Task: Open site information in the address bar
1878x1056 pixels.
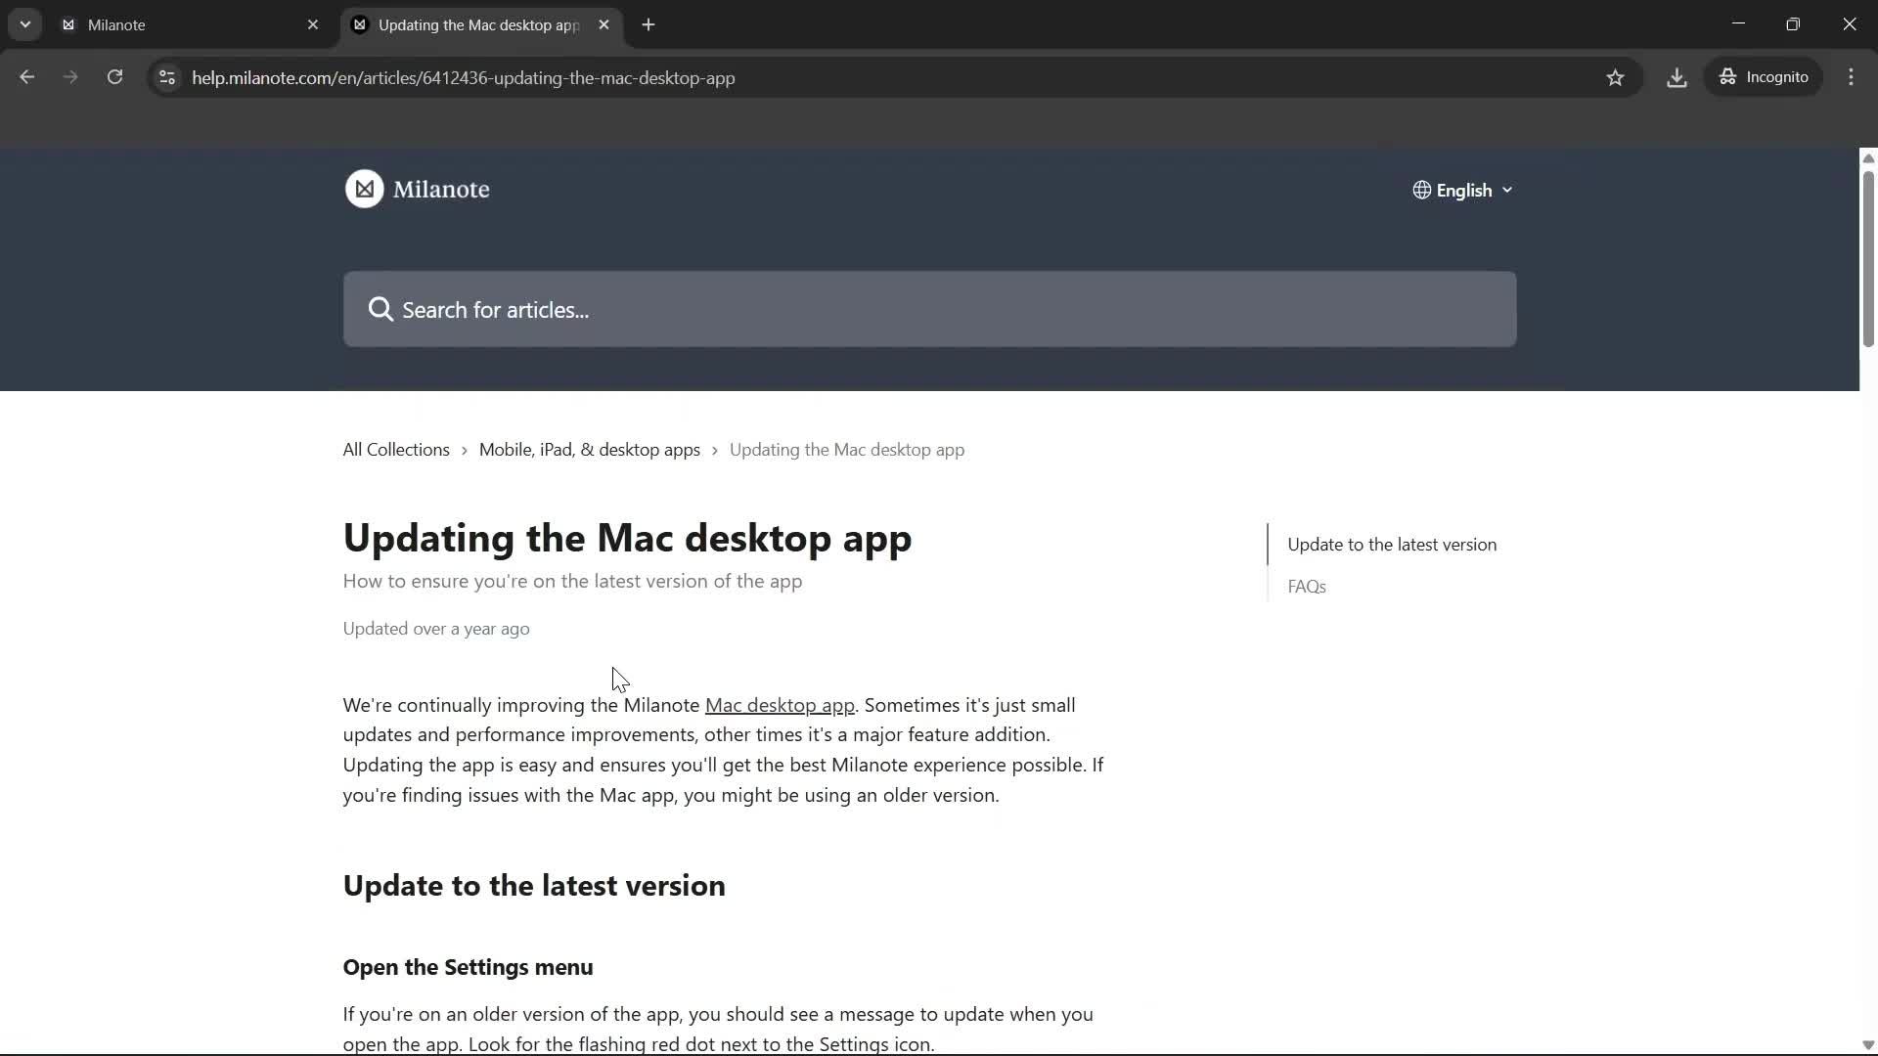Action: [166, 77]
